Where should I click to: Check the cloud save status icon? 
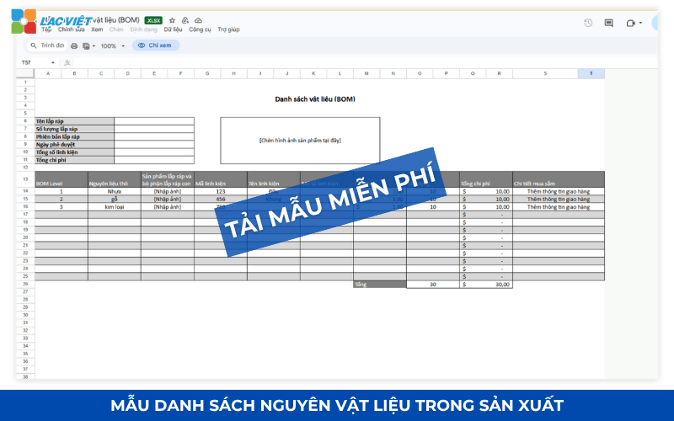(198, 20)
